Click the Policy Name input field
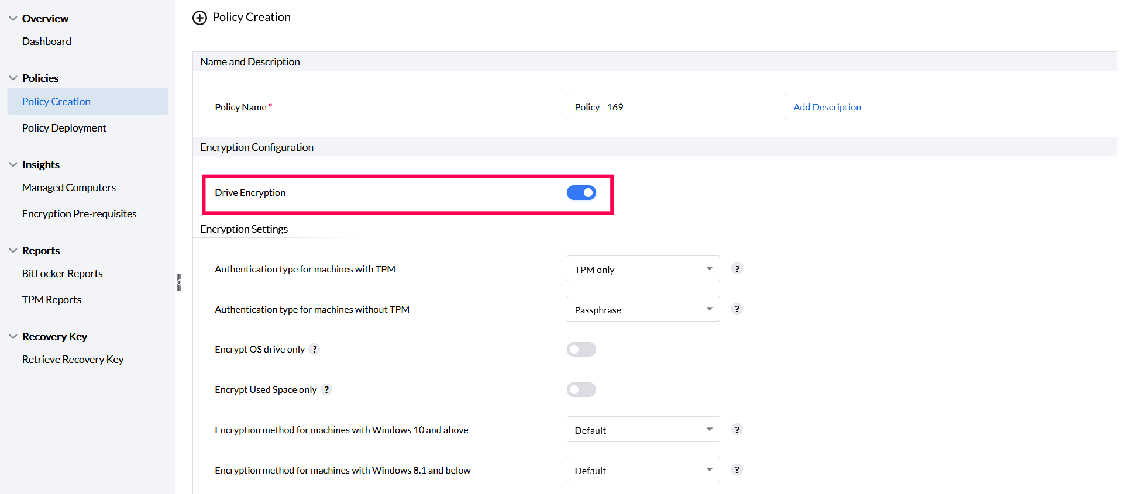Screen dimensions: 1122x494 click(x=676, y=107)
